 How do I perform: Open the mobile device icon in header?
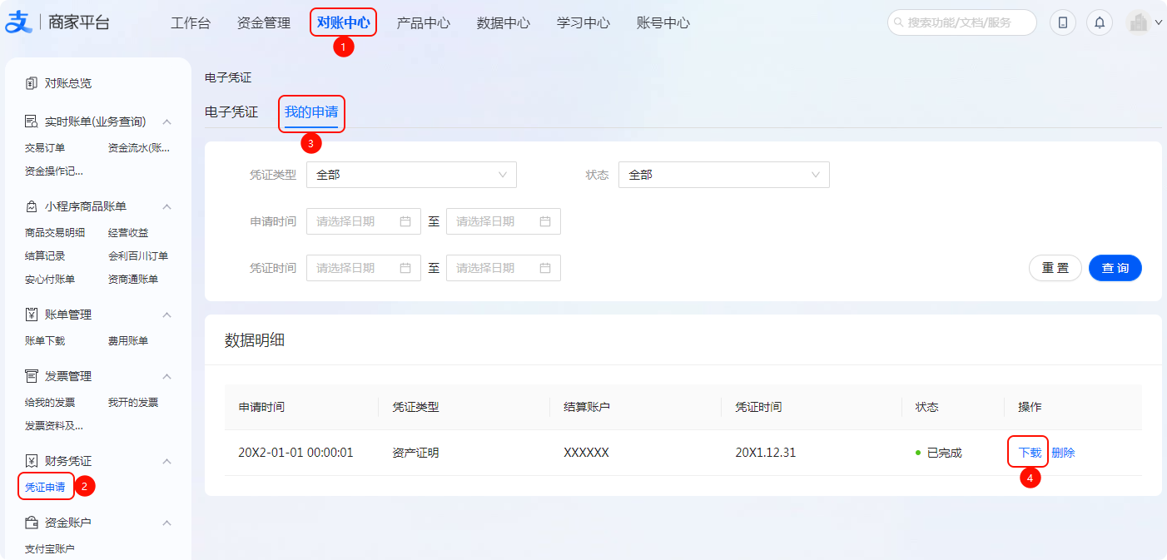click(x=1062, y=22)
